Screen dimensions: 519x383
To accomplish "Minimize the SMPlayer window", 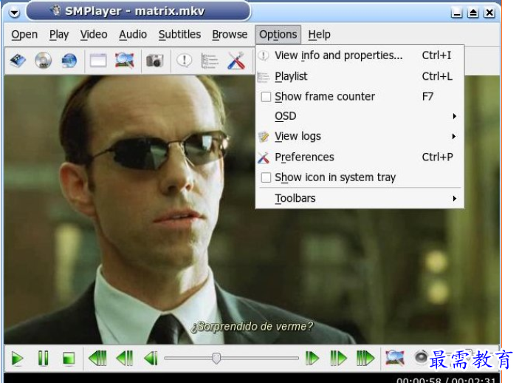I will 456,13.
